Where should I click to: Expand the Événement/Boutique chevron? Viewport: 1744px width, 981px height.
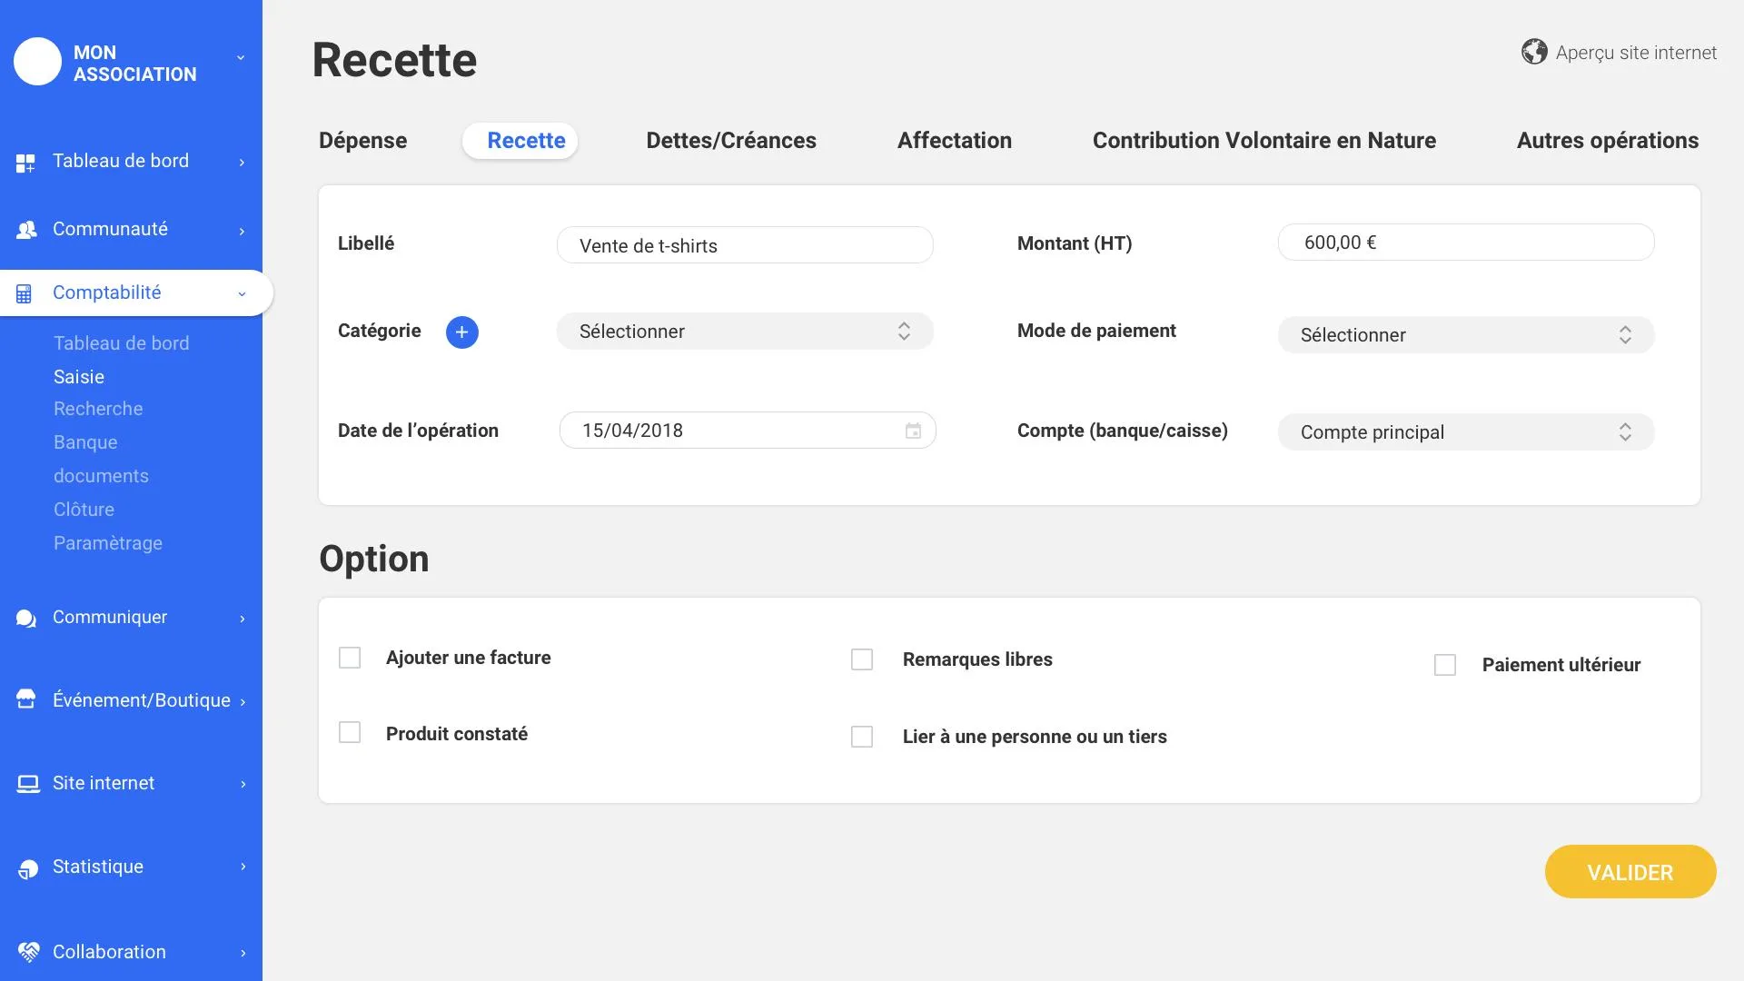click(243, 702)
